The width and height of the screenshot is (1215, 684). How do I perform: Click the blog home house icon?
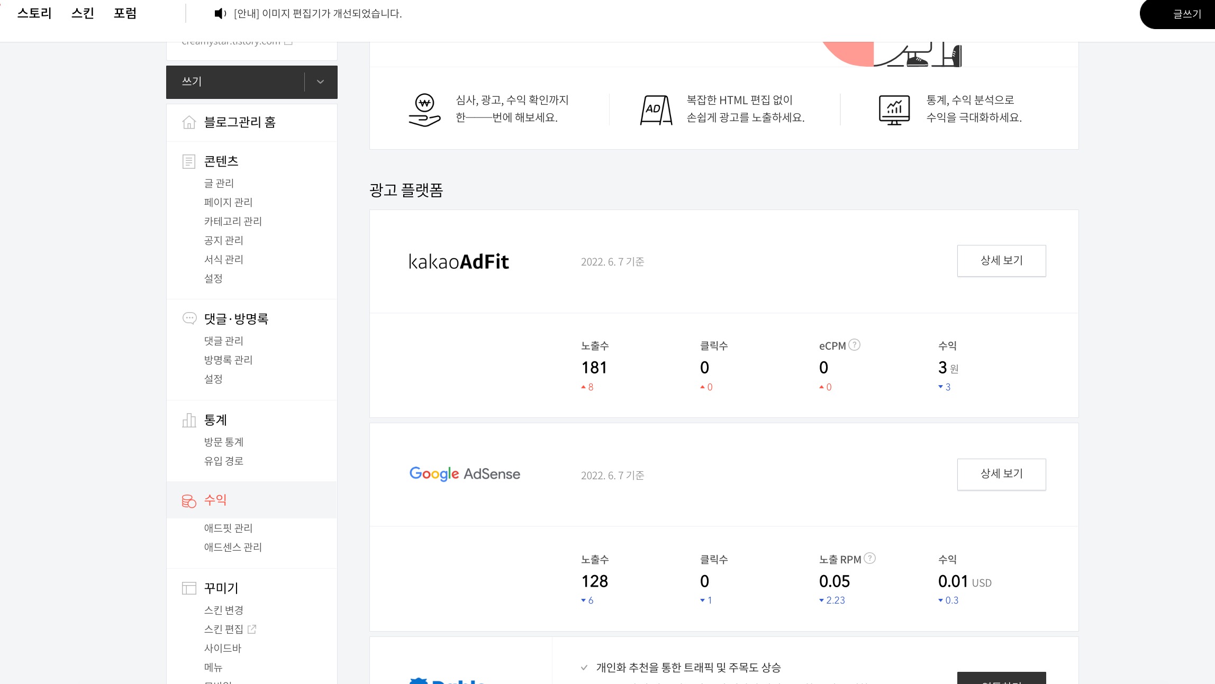pos(189,123)
